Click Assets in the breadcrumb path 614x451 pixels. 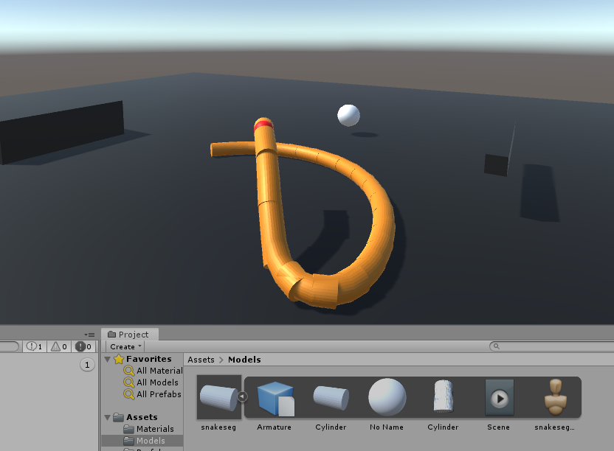click(201, 360)
